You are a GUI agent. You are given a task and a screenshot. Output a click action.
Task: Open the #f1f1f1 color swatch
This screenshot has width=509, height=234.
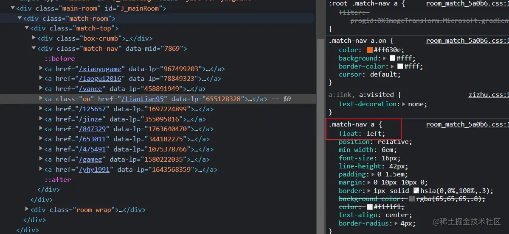click(370, 207)
